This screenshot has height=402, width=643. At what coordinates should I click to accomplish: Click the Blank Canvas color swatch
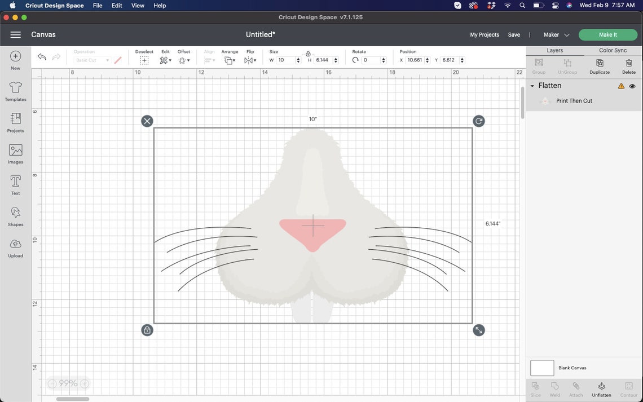(x=541, y=367)
